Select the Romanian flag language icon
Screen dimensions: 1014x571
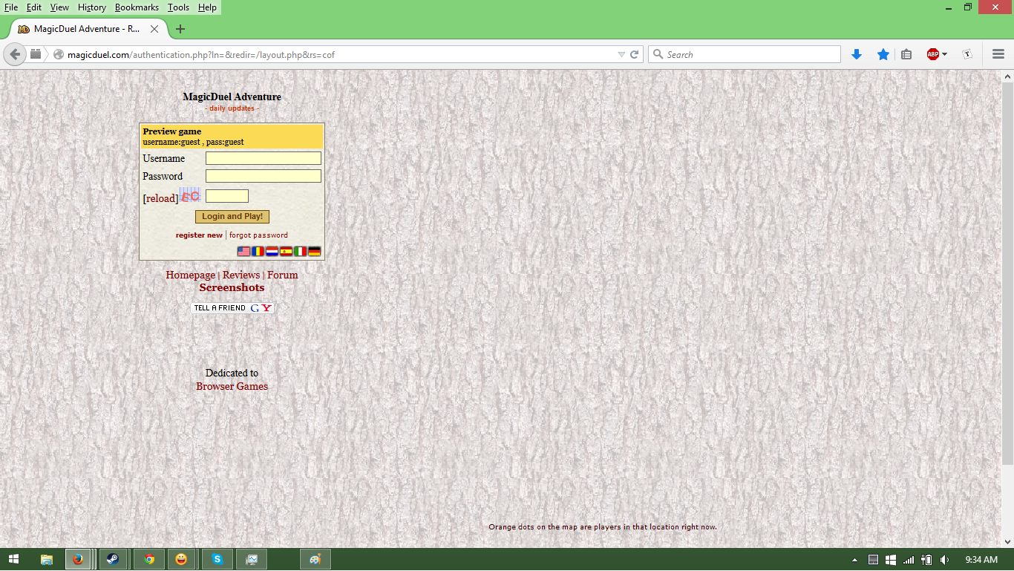pyautogui.click(x=258, y=252)
